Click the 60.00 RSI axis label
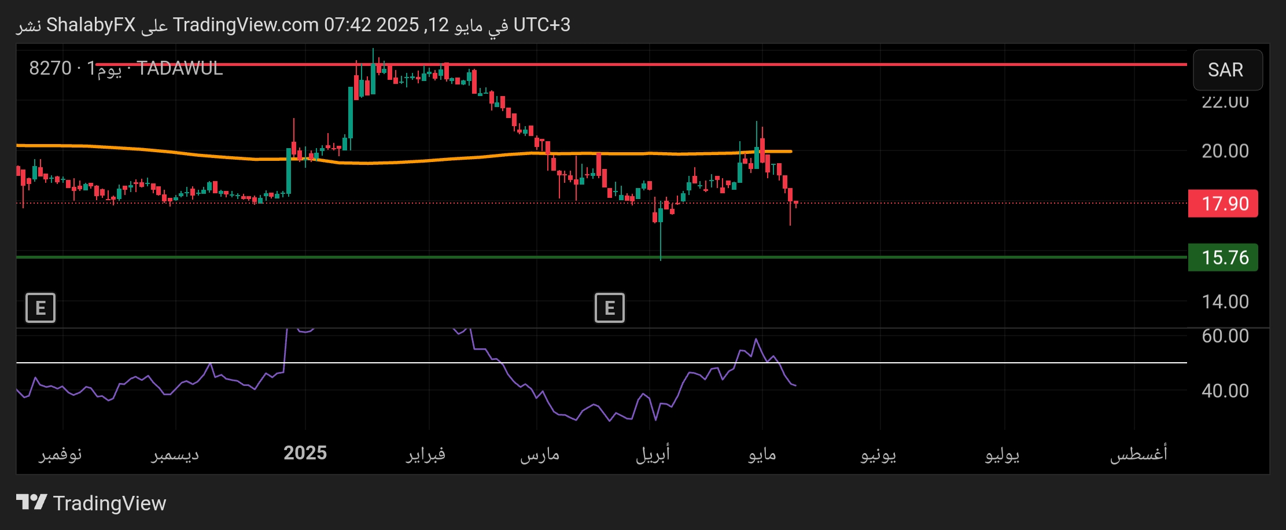This screenshot has width=1286, height=530. click(x=1225, y=336)
